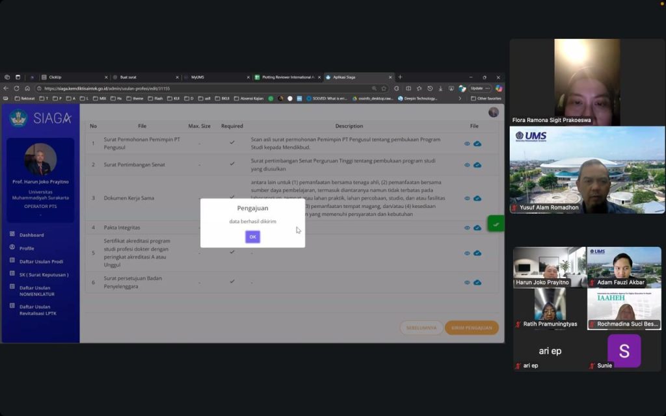Open Dashboard from the sidebar

(x=31, y=235)
